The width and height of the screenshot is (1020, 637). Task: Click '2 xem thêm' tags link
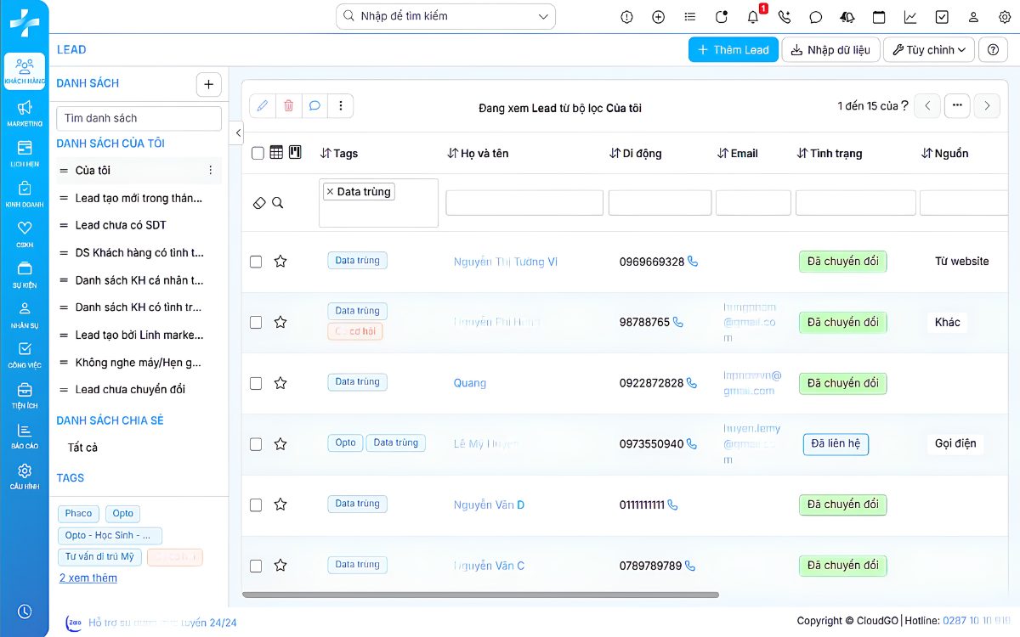click(88, 578)
